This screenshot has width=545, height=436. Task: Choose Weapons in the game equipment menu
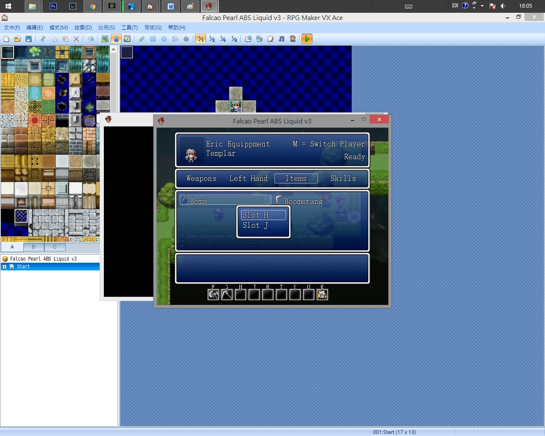pos(201,179)
